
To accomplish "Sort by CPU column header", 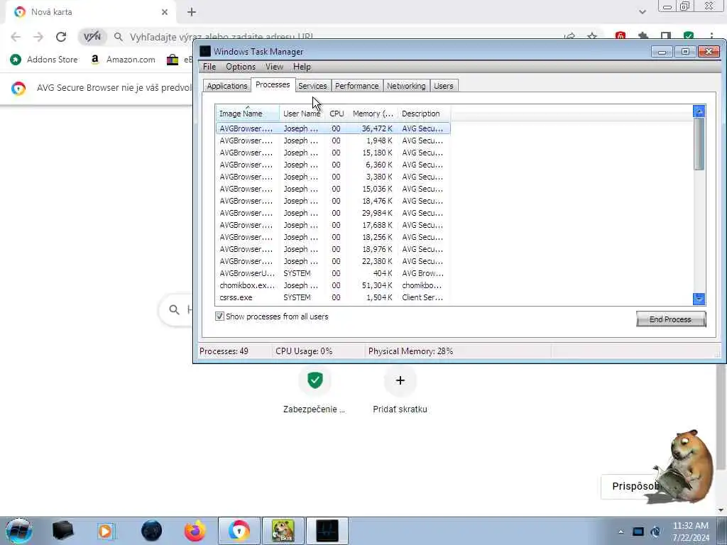I will click(337, 114).
